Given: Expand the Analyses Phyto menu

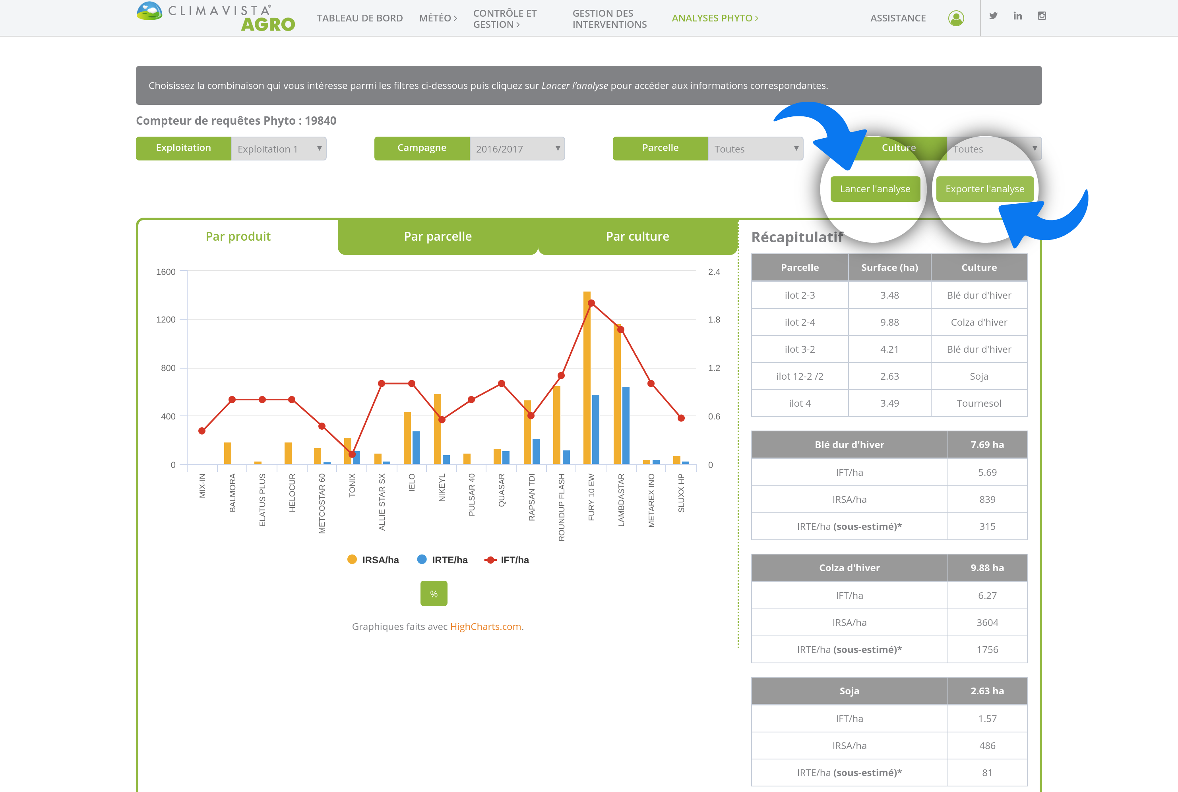Looking at the screenshot, I should click(715, 18).
